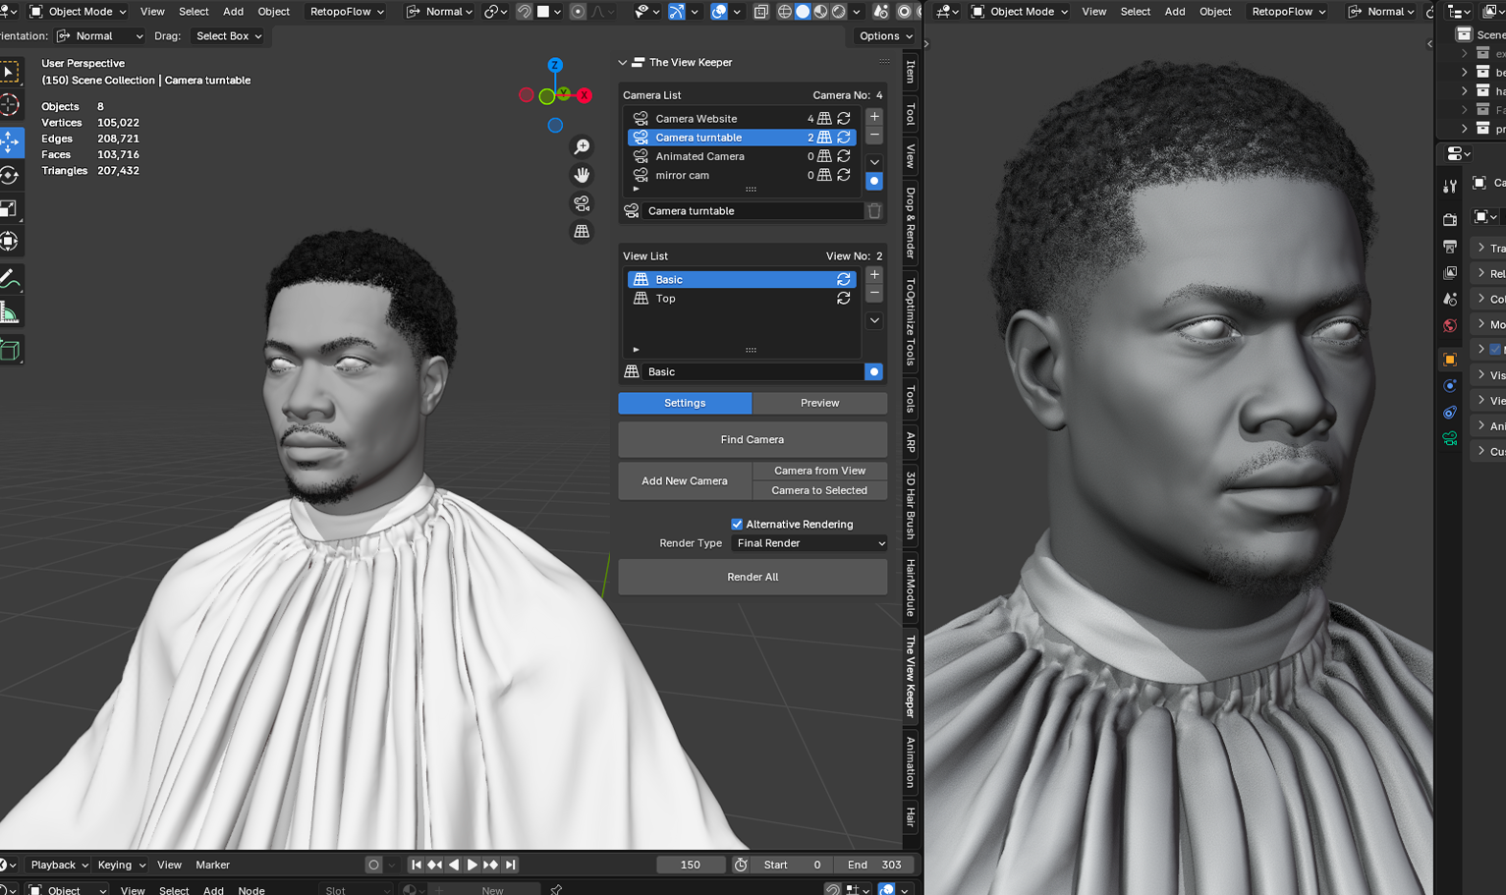Click the Render All button
The height and width of the screenshot is (895, 1506).
pos(753,577)
